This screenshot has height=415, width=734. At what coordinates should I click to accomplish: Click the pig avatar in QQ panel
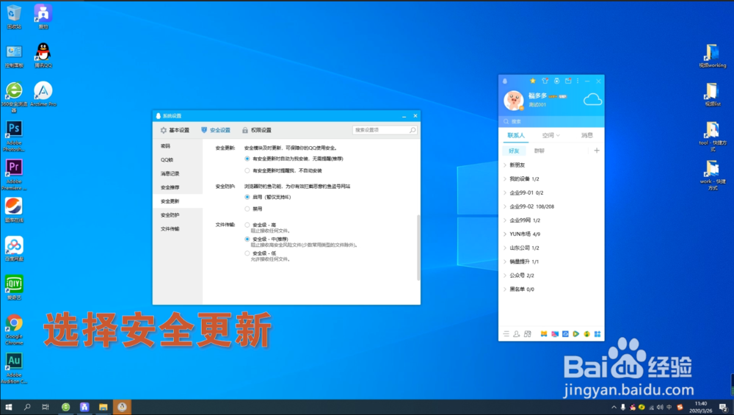pyautogui.click(x=514, y=100)
